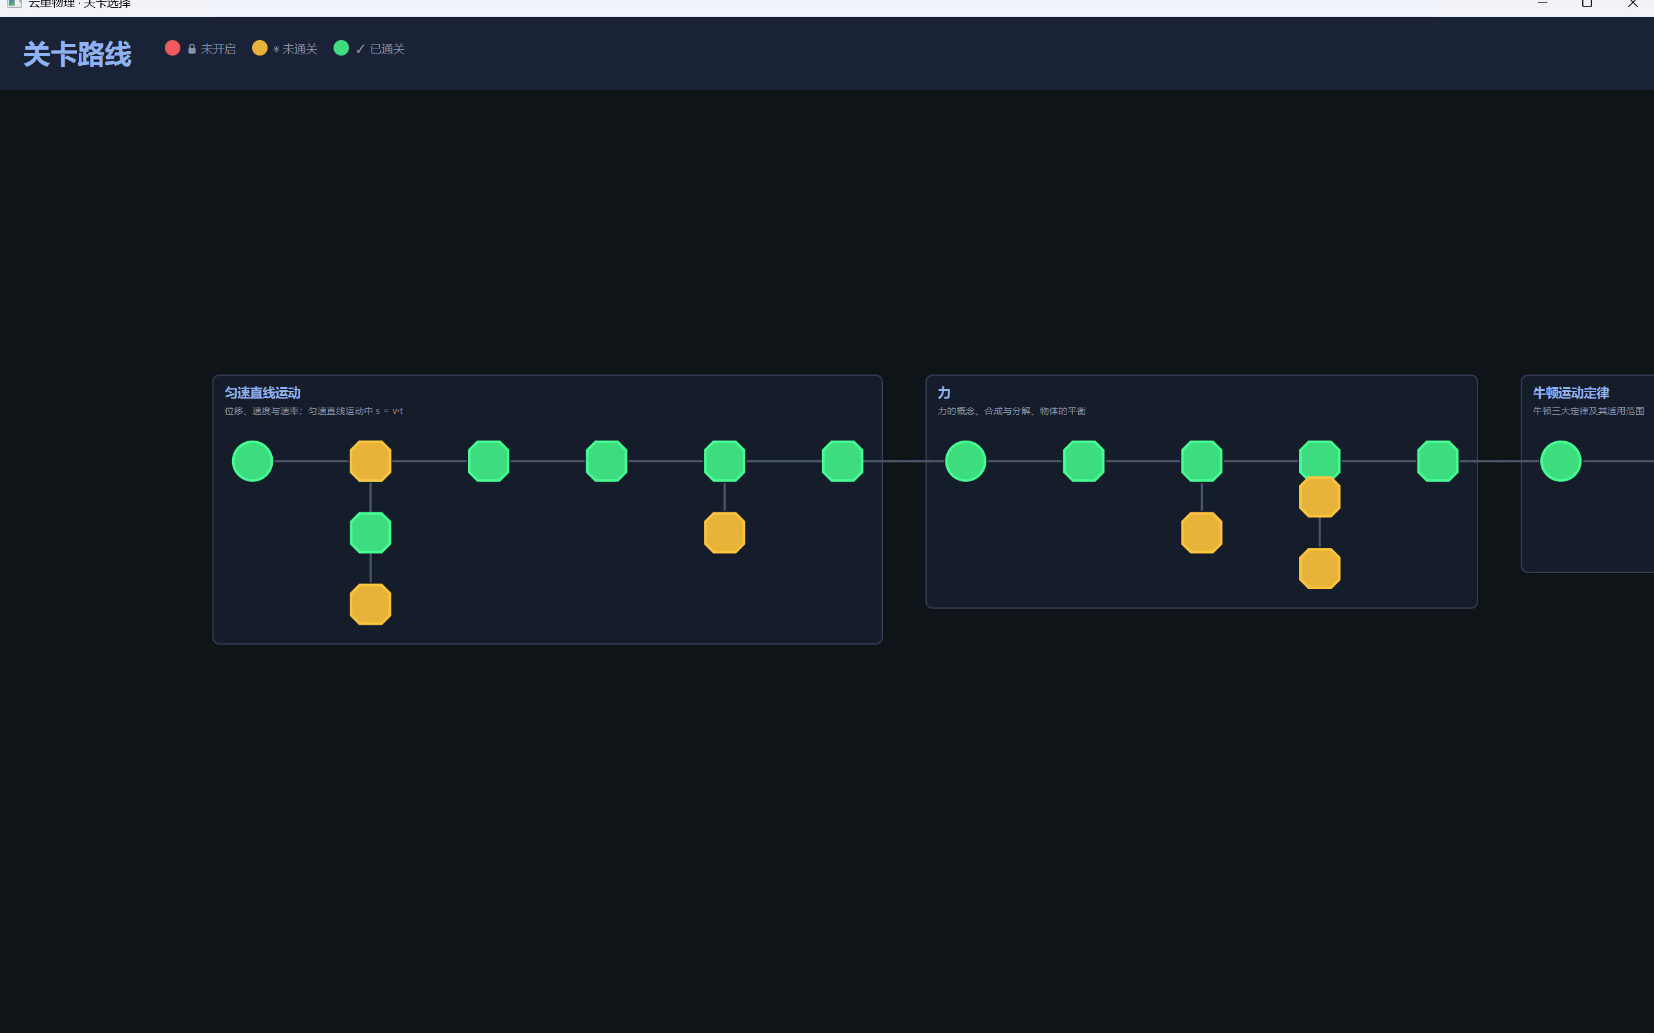Viewport: 1654px width, 1033px height.
Task: Click the 力的概念、合成与分解 description text
Action: tap(1012, 411)
